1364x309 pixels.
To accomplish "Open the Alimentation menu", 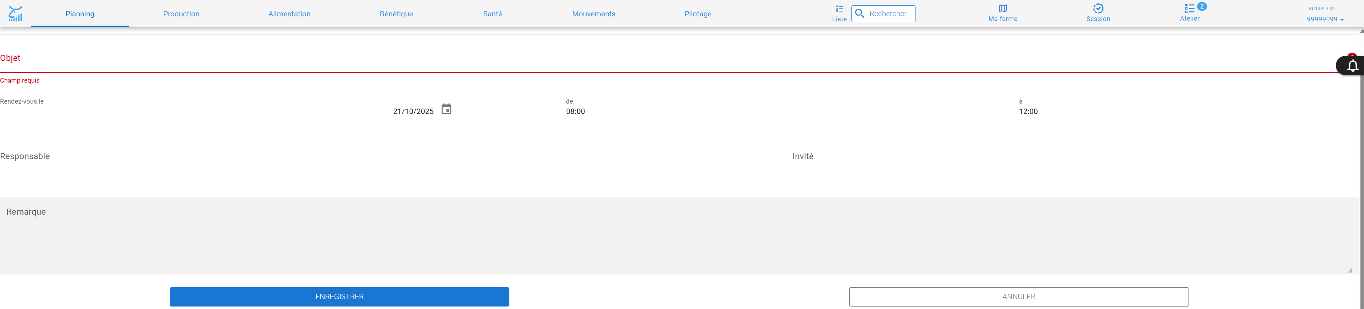I will click(289, 14).
